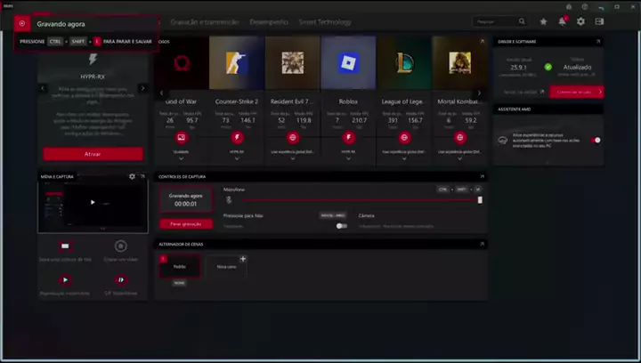Click the globe icon under League of Legends
This screenshot has width=641, height=363.
tap(404, 138)
